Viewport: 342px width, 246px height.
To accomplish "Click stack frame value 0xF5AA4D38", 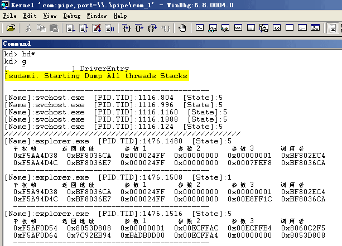I will tap(36, 156).
